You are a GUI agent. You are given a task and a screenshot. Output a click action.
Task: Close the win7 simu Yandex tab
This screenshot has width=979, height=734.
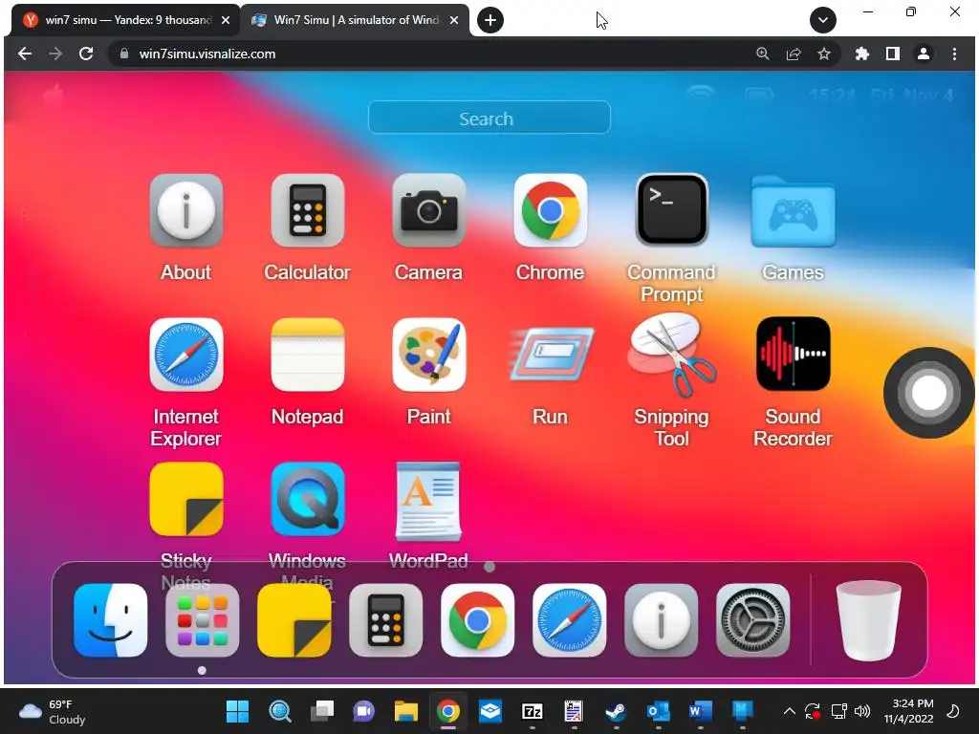[x=226, y=20]
